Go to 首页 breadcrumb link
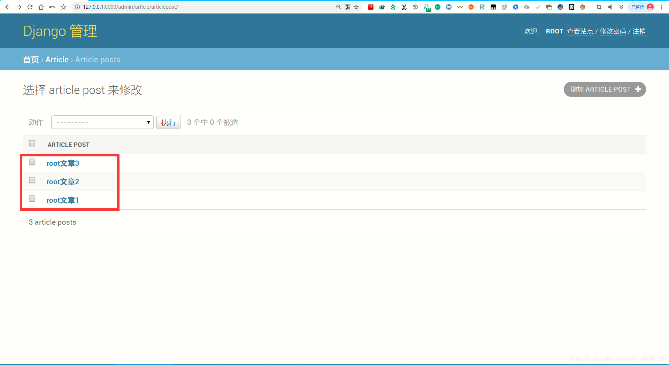Screen dimensions: 669x365 pyautogui.click(x=31, y=60)
